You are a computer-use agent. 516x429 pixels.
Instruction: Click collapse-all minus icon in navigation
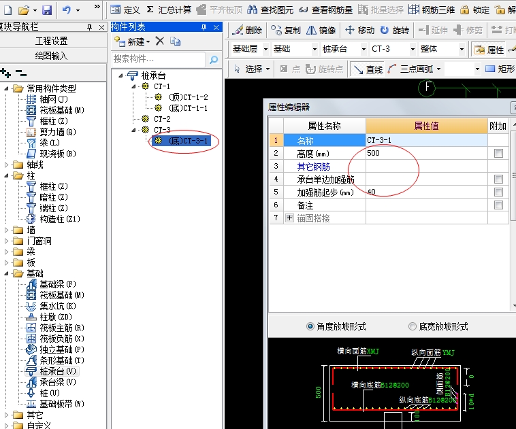coord(21,72)
